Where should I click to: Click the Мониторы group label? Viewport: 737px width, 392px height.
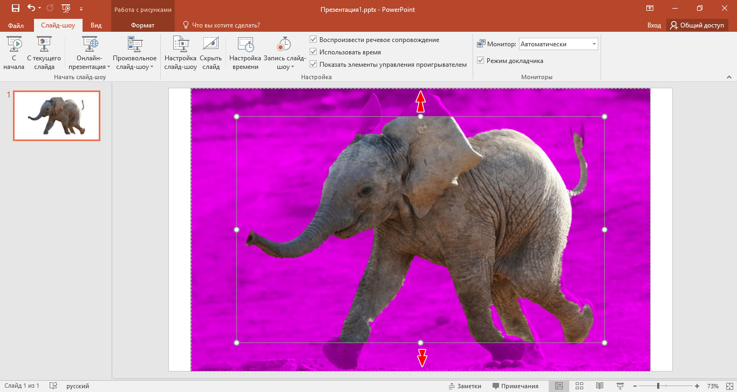(x=537, y=78)
